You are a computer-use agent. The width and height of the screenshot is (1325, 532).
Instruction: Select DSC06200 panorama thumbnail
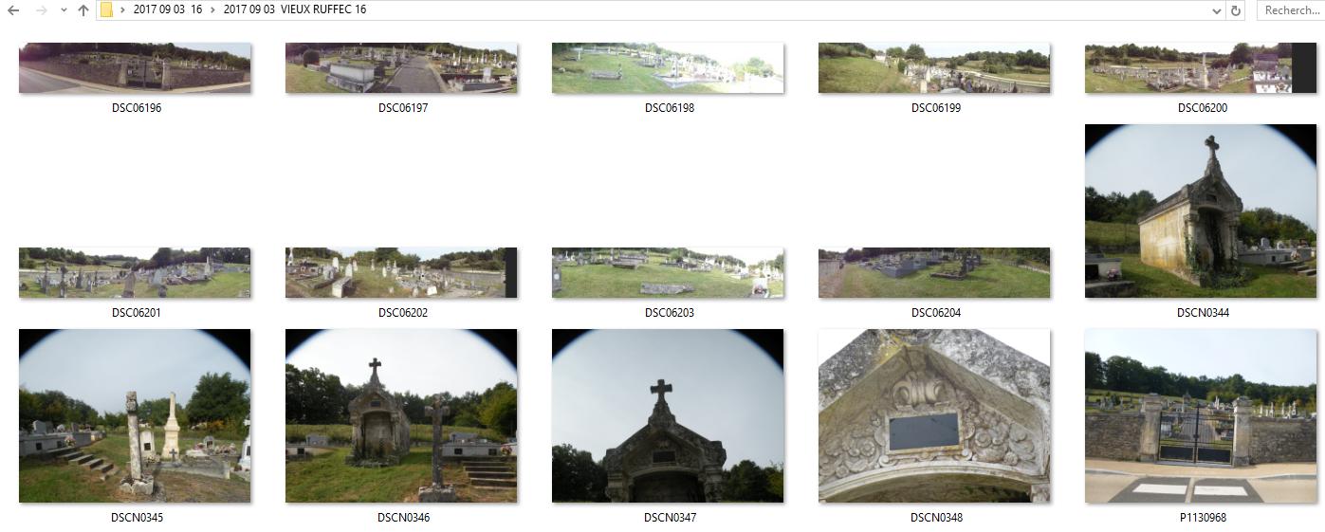coord(1201,67)
